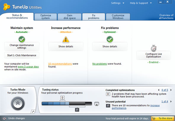The width and height of the screenshot is (175, 121).
Task: Click the D icon in Completed optimizations
Action: (x=108, y=94)
